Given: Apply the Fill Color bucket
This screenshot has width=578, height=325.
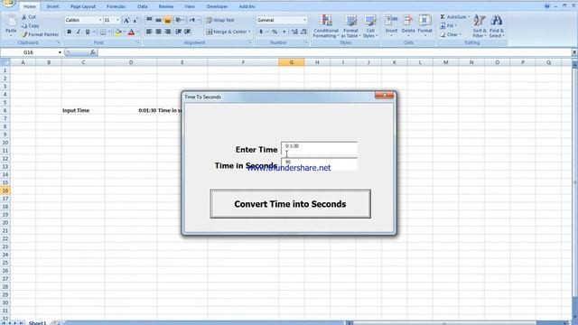Looking at the screenshot, I should click(118, 32).
